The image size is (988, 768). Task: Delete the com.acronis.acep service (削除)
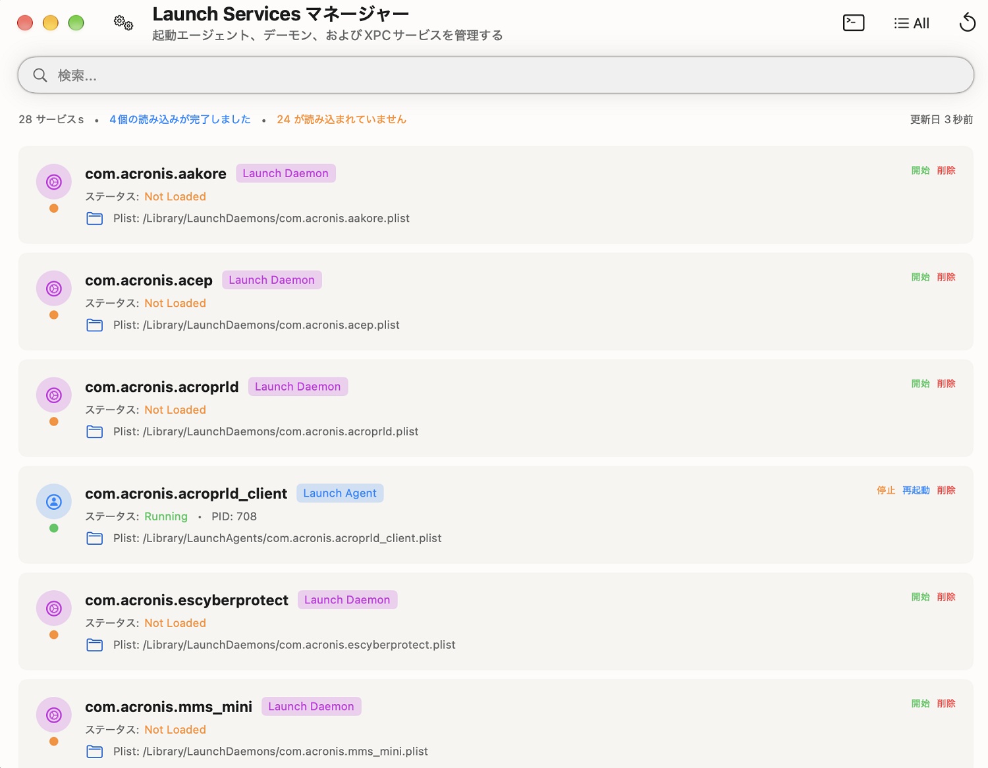pyautogui.click(x=946, y=277)
